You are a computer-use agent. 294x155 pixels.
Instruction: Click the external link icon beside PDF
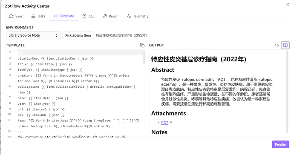click(x=170, y=123)
